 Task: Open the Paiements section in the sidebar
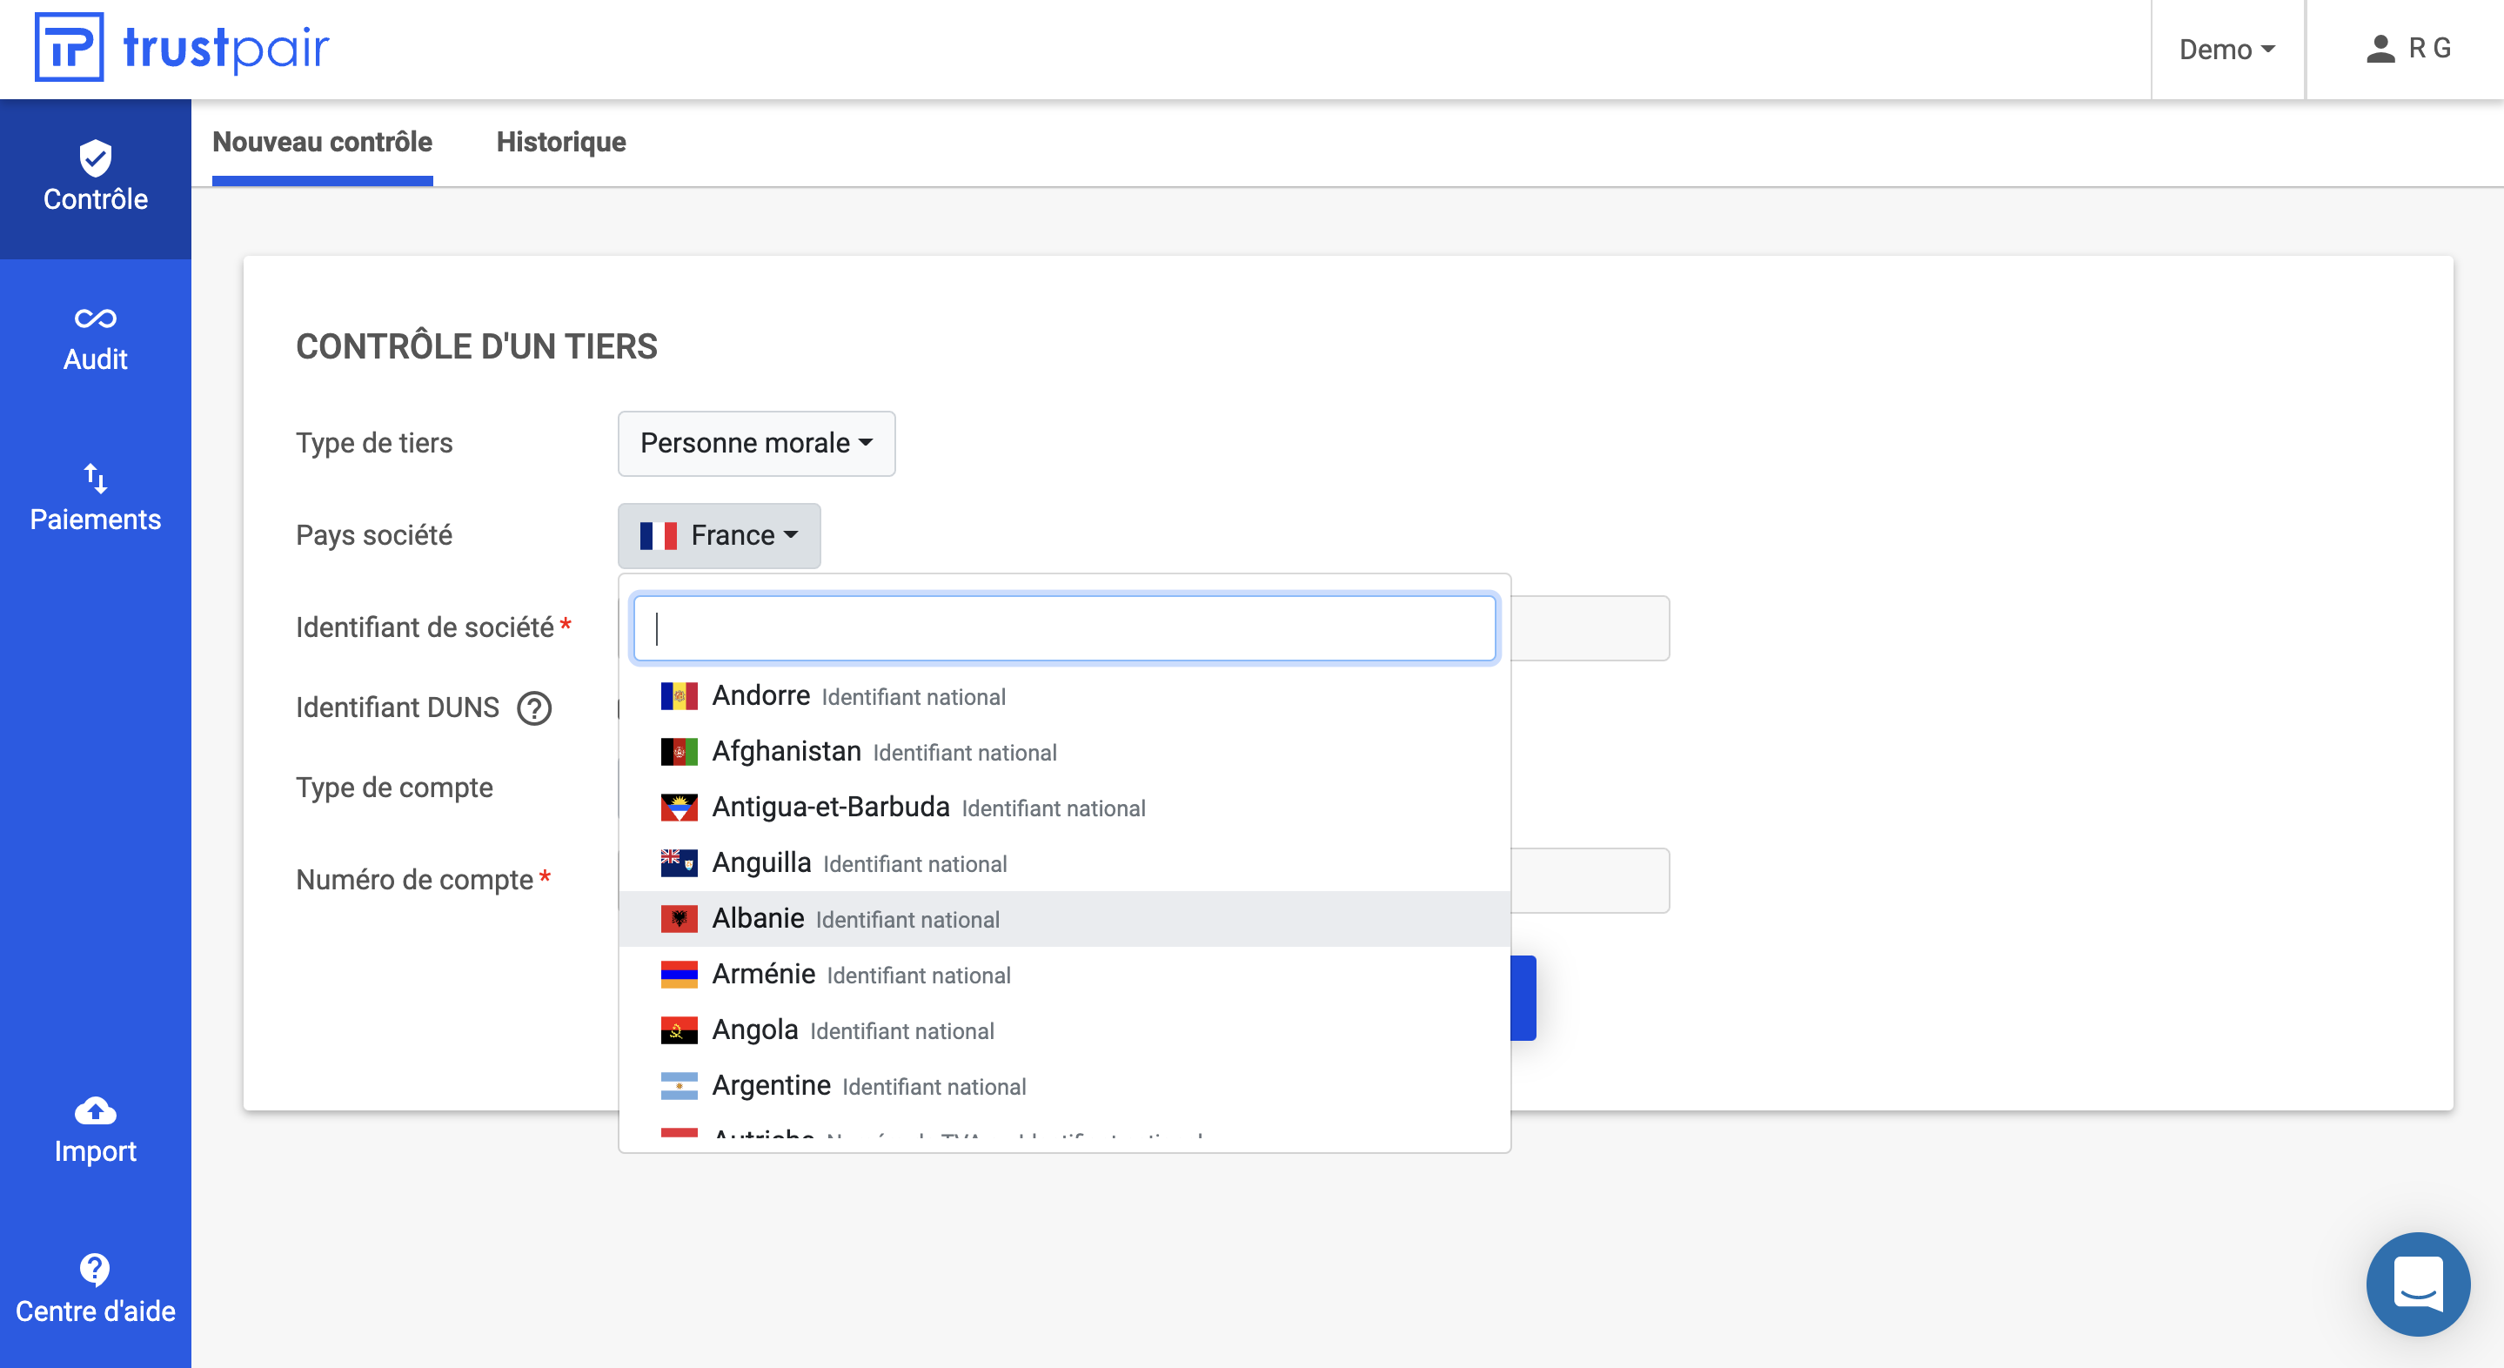pos(94,496)
